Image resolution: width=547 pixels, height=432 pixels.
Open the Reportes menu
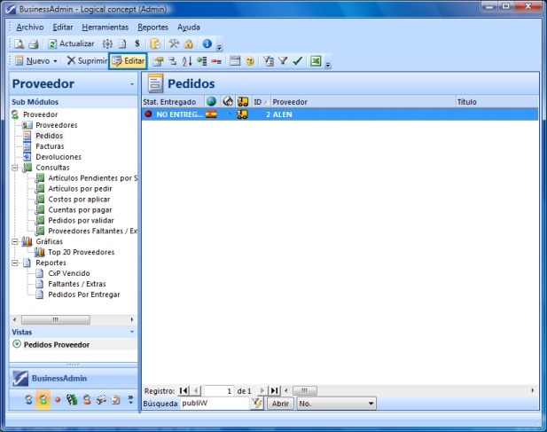(x=152, y=27)
